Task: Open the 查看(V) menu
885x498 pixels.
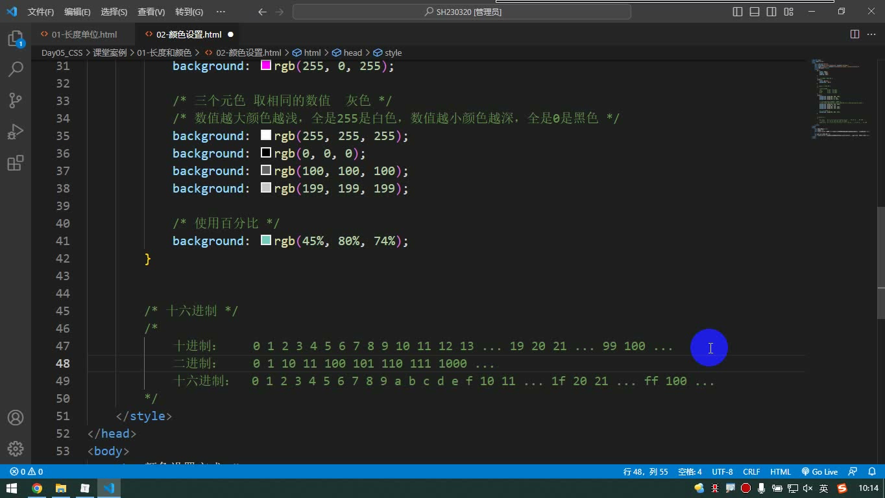Action: click(151, 12)
